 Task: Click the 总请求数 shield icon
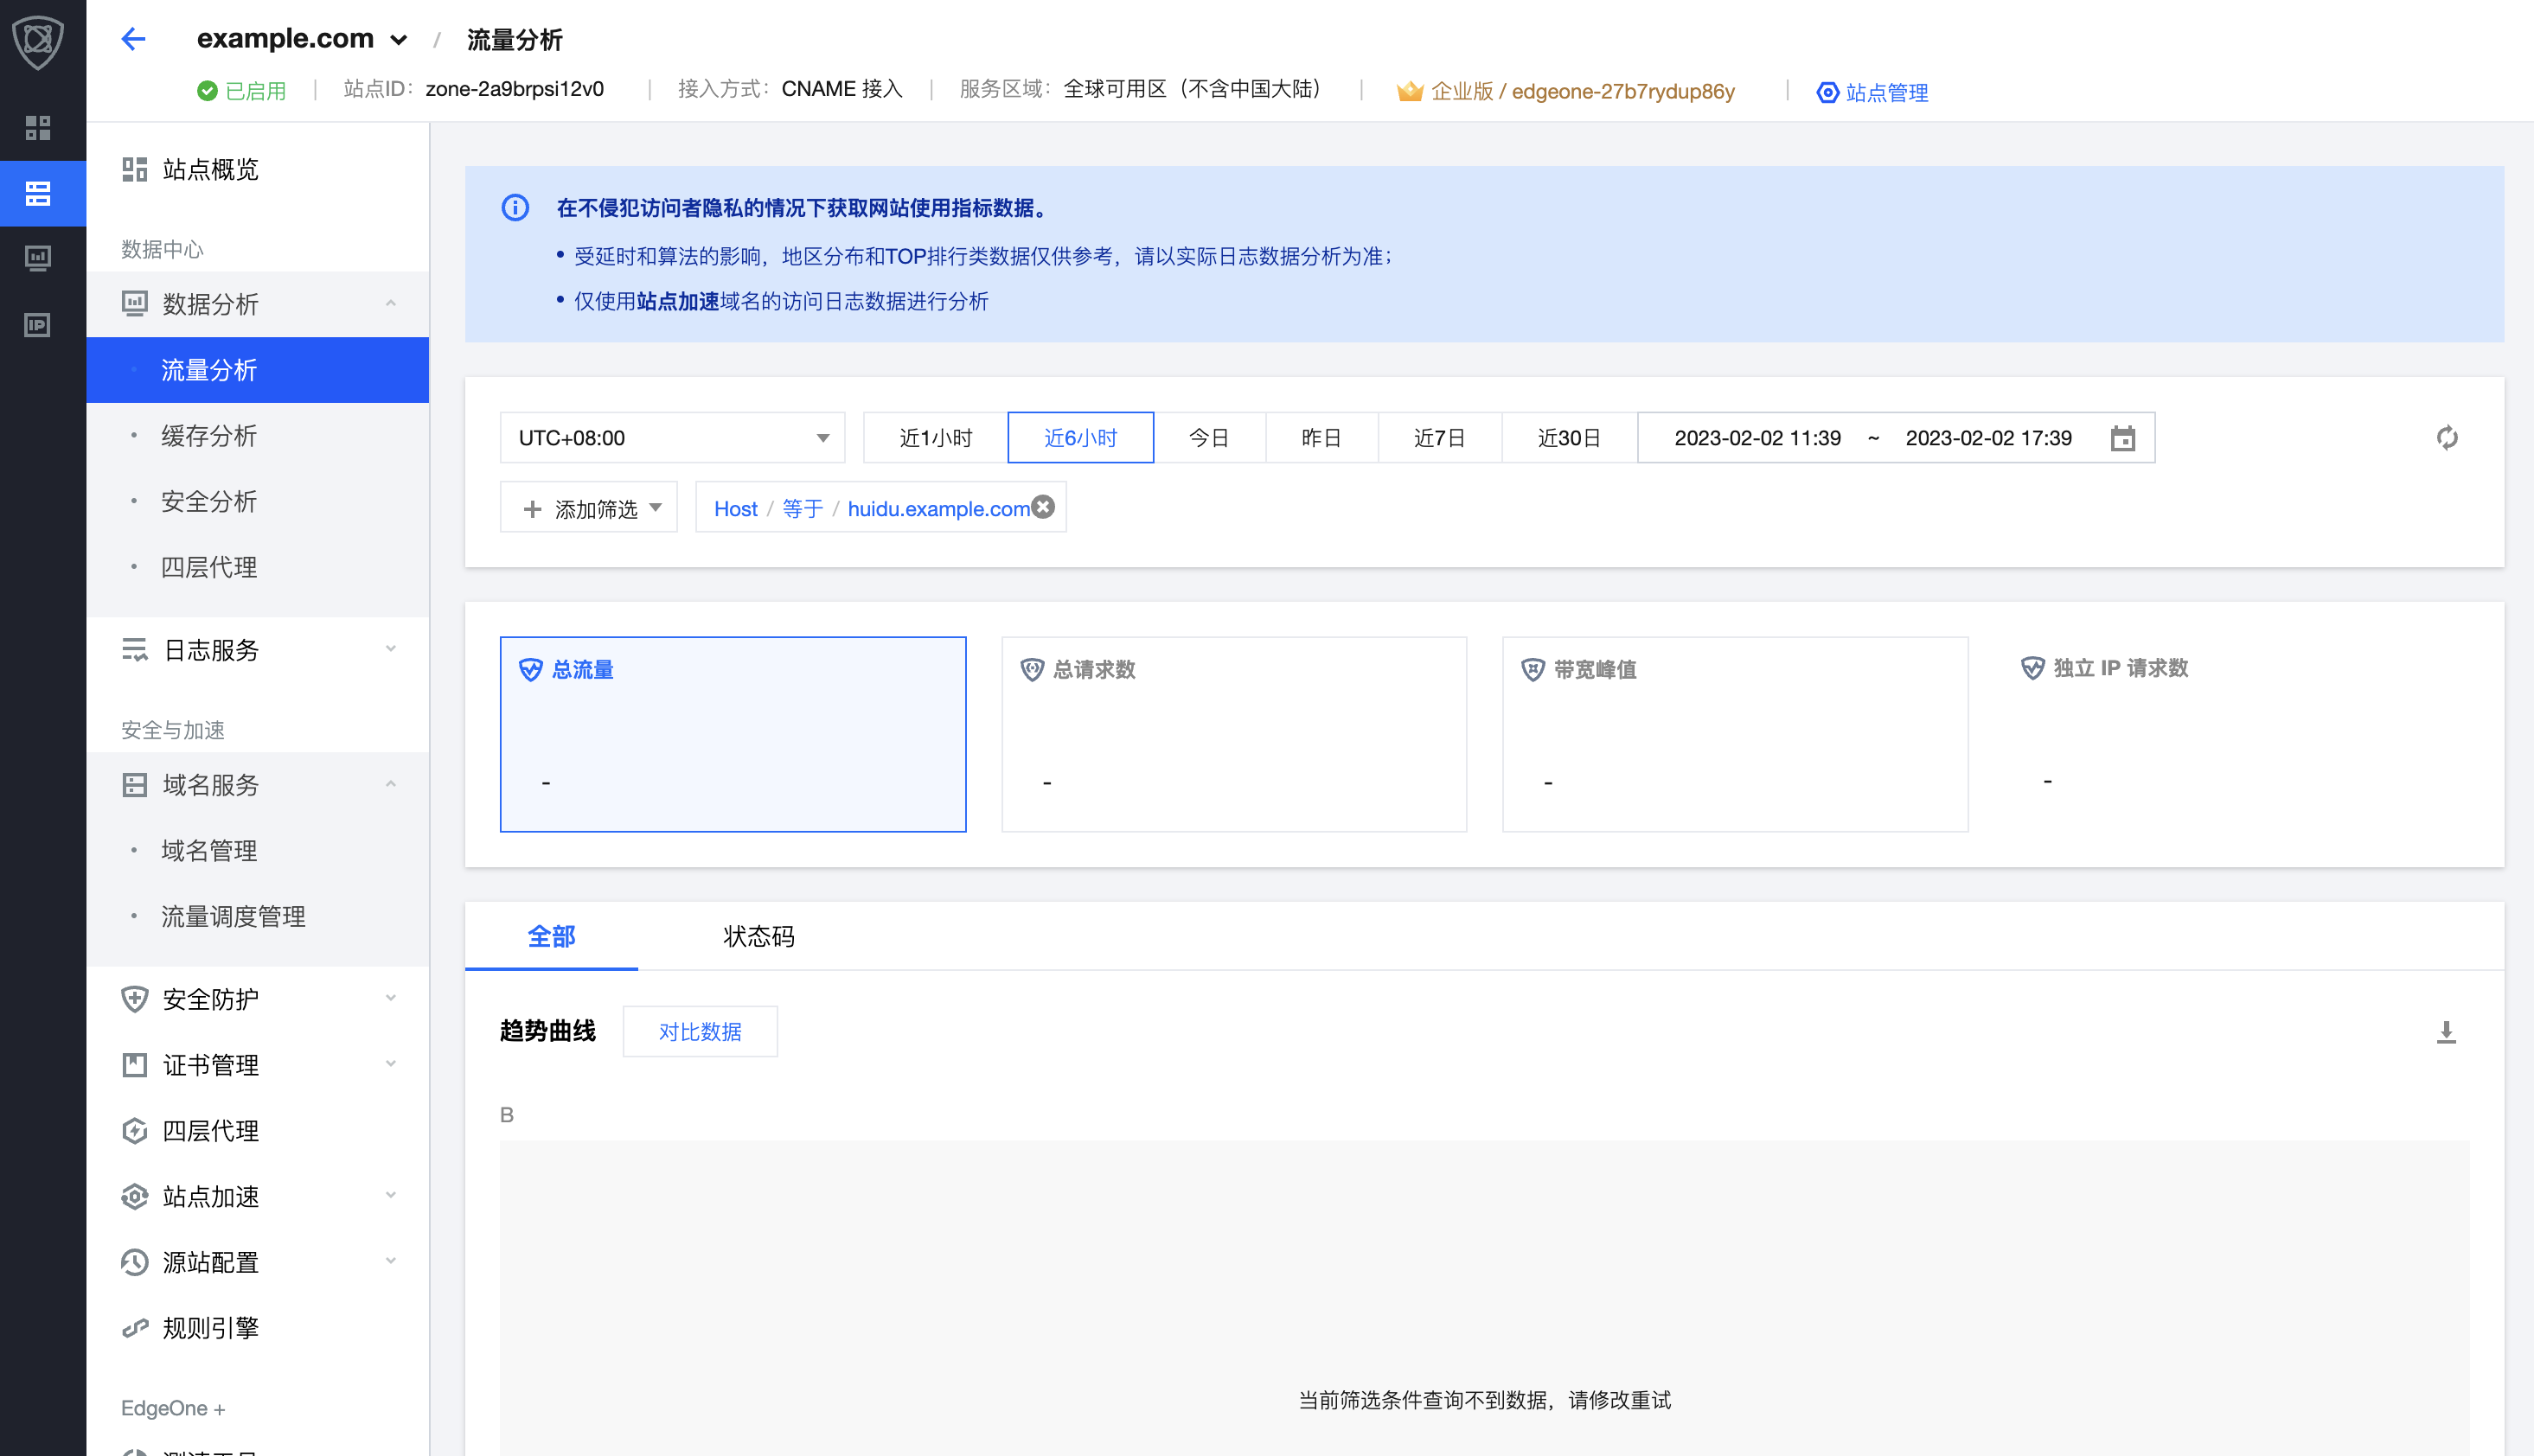coord(1032,669)
